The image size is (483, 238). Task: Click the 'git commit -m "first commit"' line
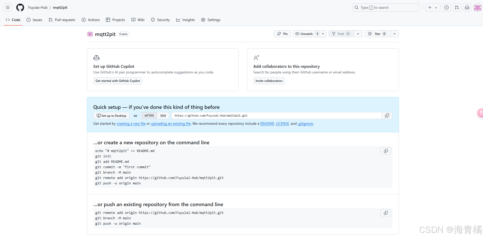coord(123,167)
